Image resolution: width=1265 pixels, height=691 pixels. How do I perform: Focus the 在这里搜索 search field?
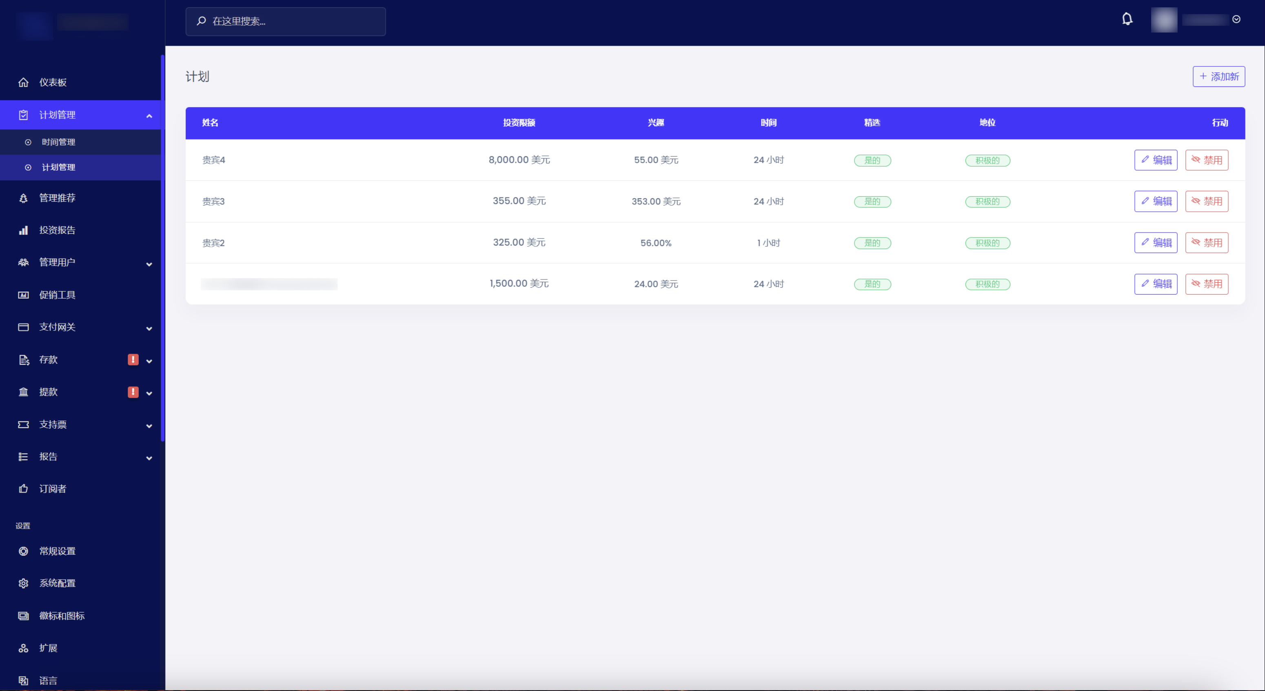coord(285,21)
